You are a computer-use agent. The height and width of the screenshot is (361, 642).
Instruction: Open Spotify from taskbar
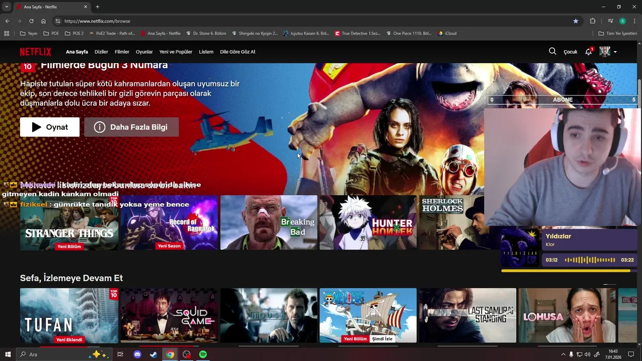click(x=203, y=354)
